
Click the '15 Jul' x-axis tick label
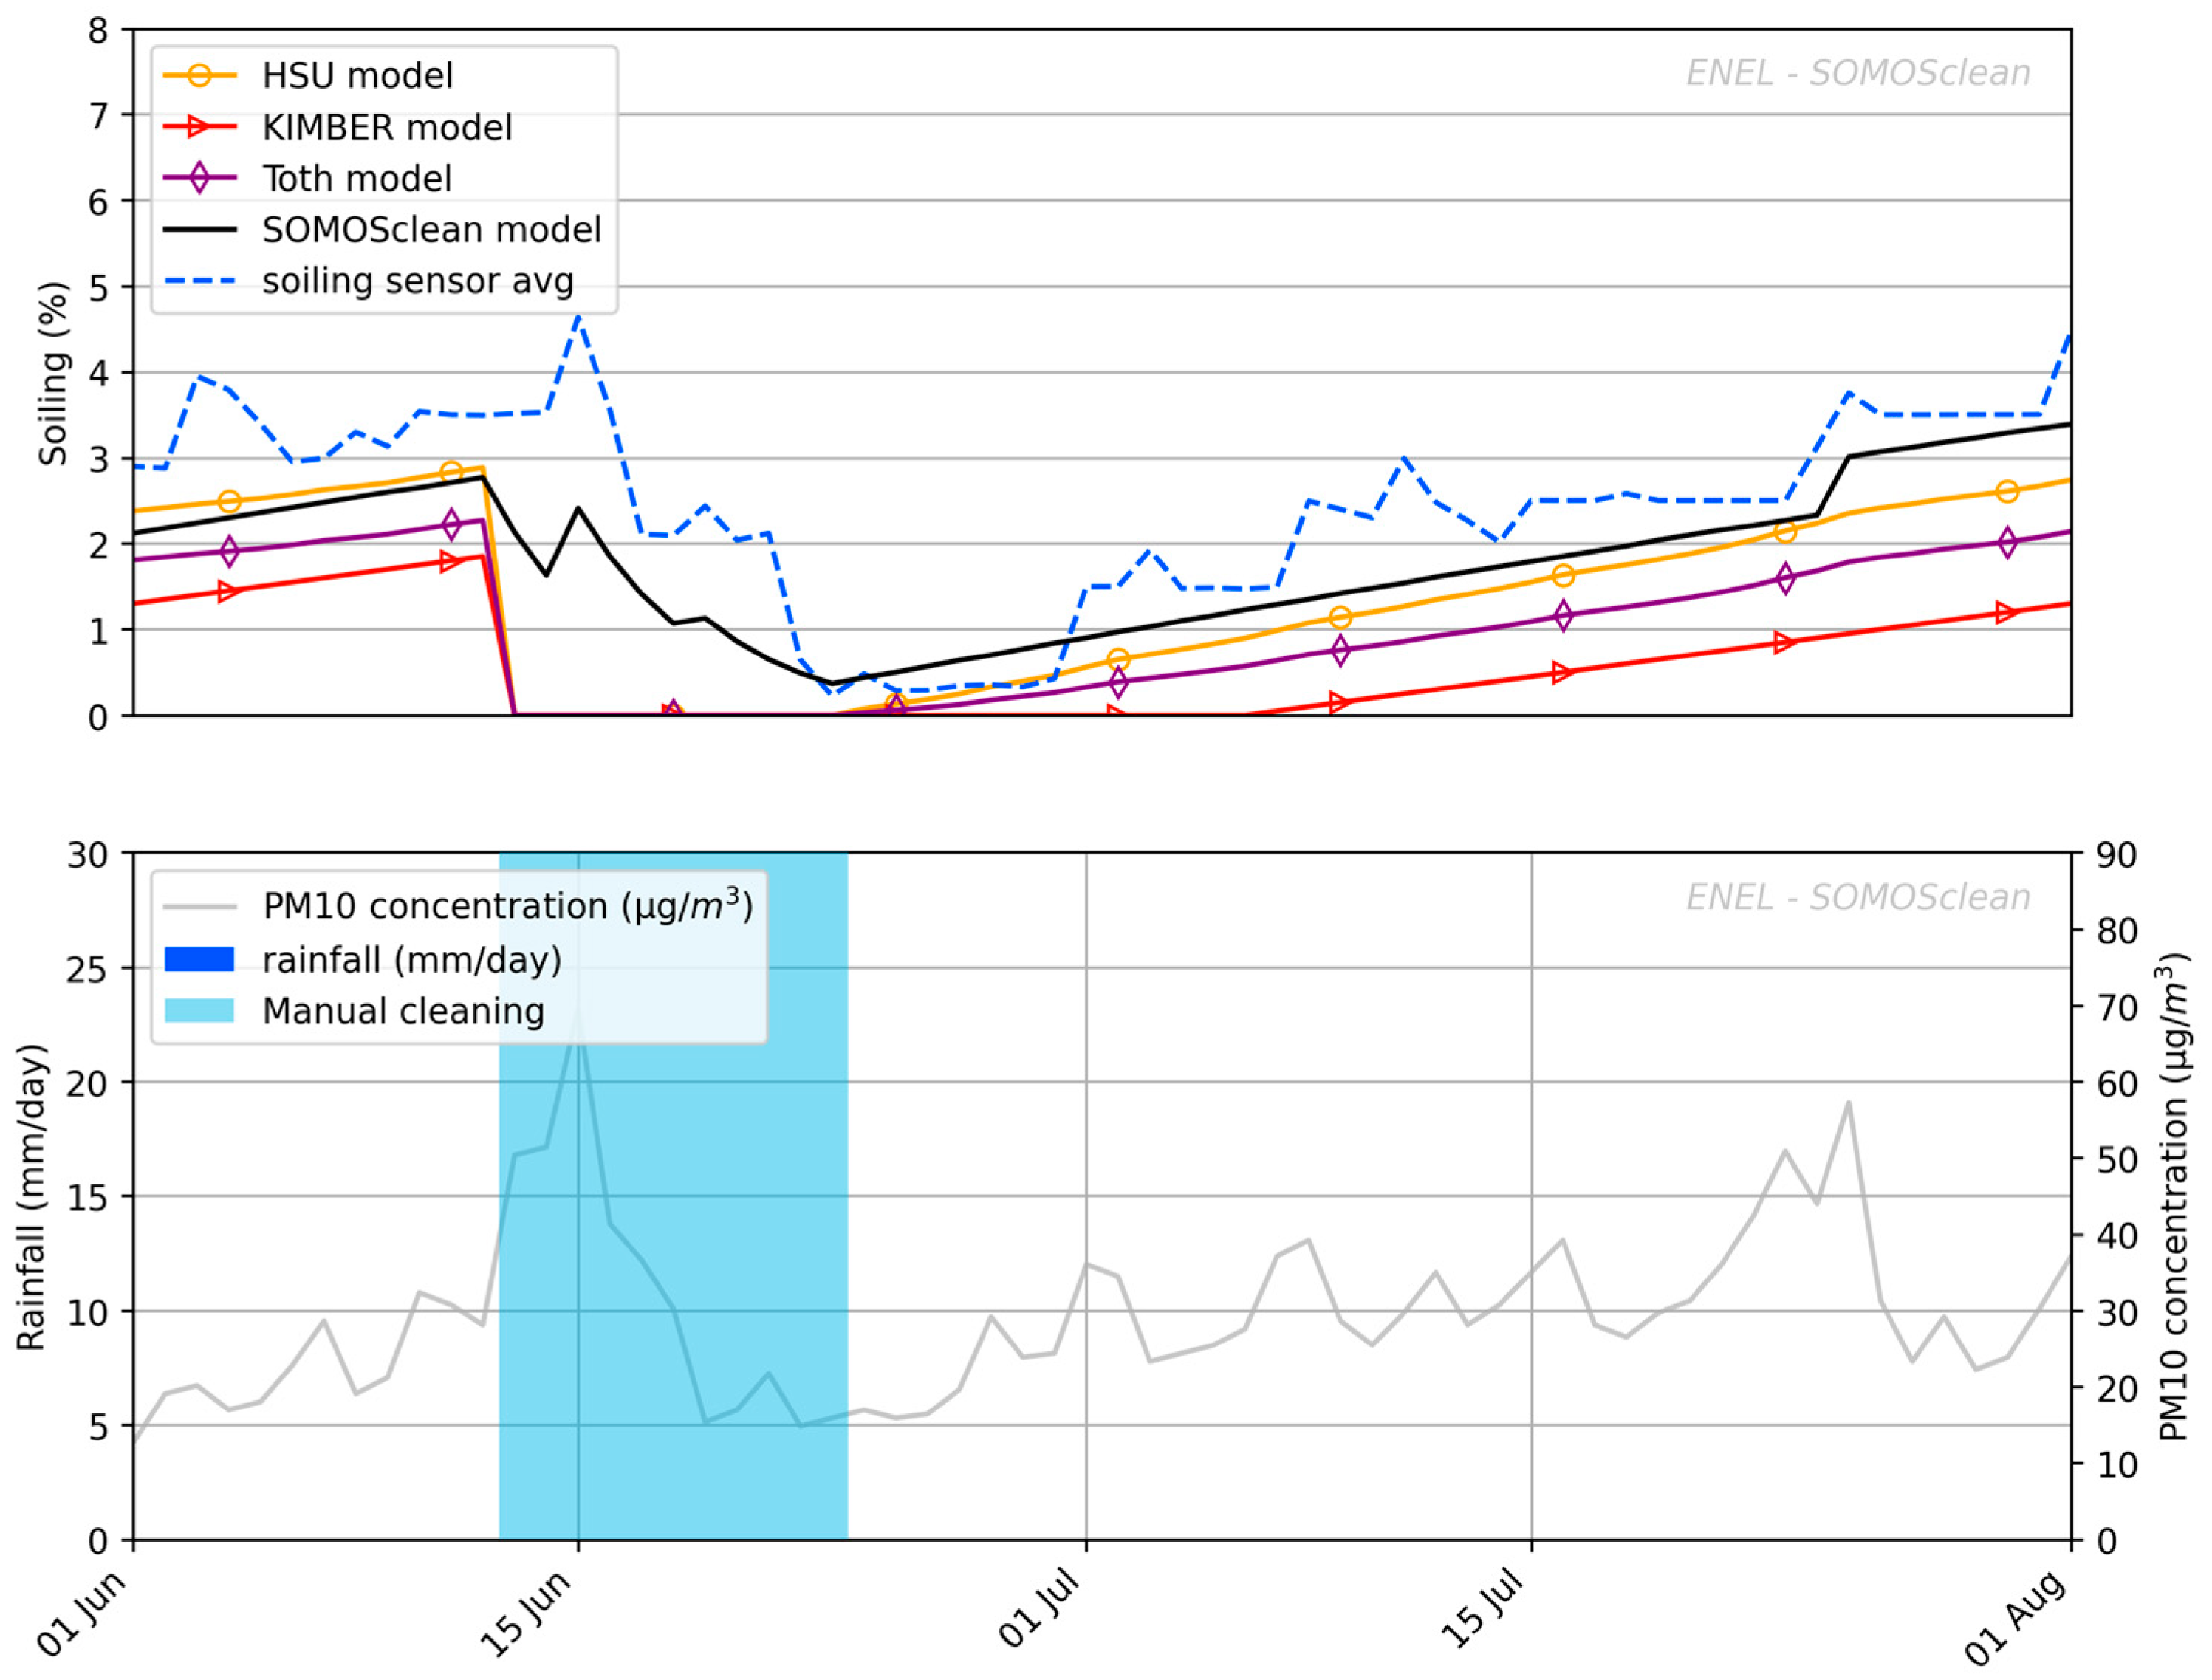1482,1608
